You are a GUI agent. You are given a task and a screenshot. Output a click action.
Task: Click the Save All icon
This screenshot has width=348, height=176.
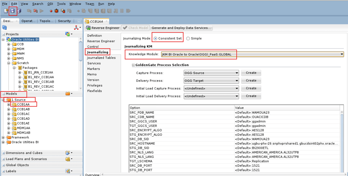19,11
